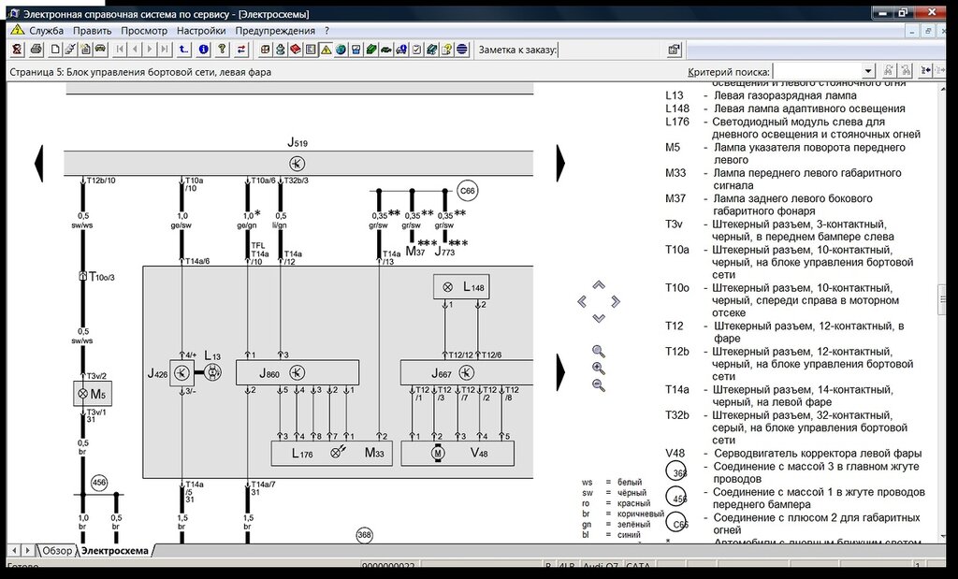
Task: Click the tab scroll right arrow
Action: [x=29, y=550]
